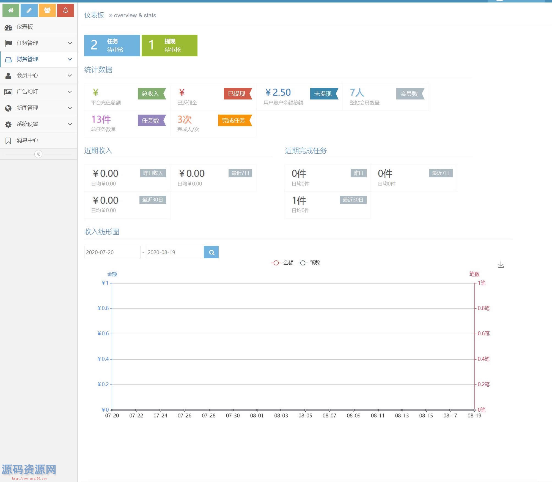Expand the 系统设置 dropdown arrow

pos(70,124)
